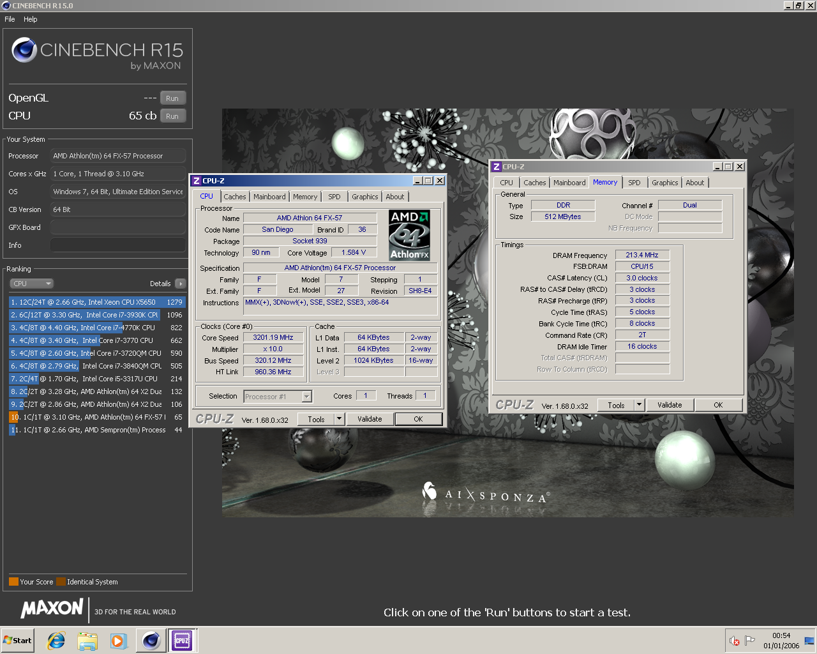Open Windows Explorer folder taskbar icon
This screenshot has width=817, height=654.
coord(87,640)
